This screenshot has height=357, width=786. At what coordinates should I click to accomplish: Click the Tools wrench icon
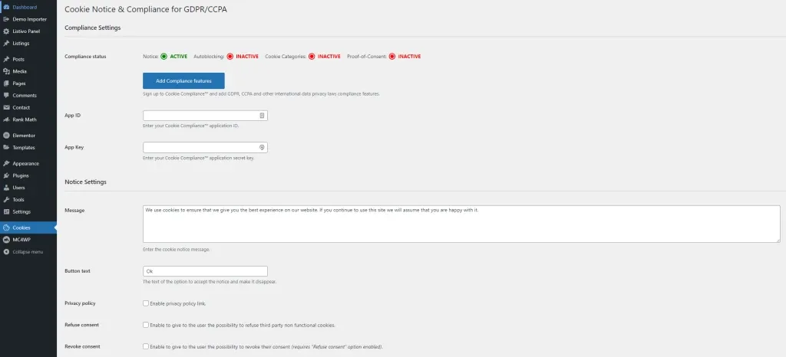[x=6, y=199]
